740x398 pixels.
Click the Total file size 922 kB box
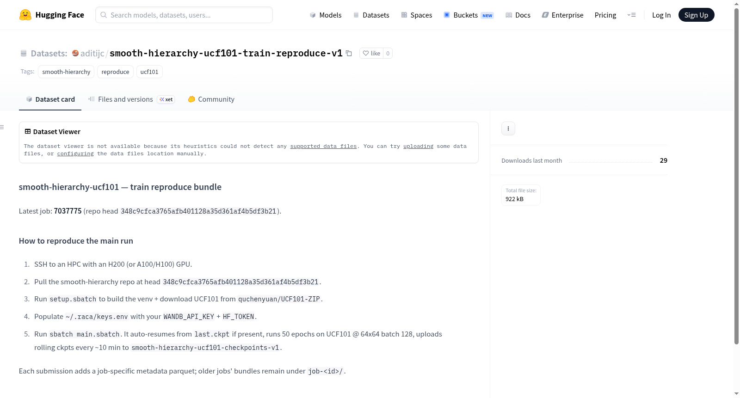click(521, 195)
